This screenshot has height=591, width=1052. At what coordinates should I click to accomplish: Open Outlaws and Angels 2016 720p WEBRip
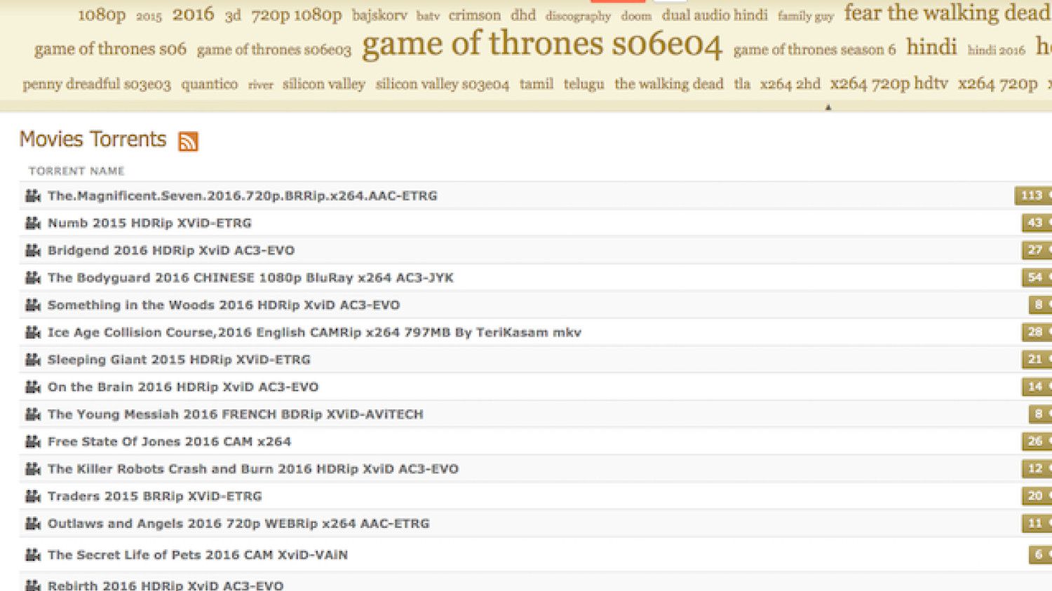tap(238, 524)
